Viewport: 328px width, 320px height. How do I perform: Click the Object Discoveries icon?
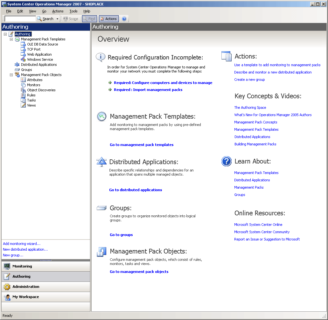tap(23, 90)
